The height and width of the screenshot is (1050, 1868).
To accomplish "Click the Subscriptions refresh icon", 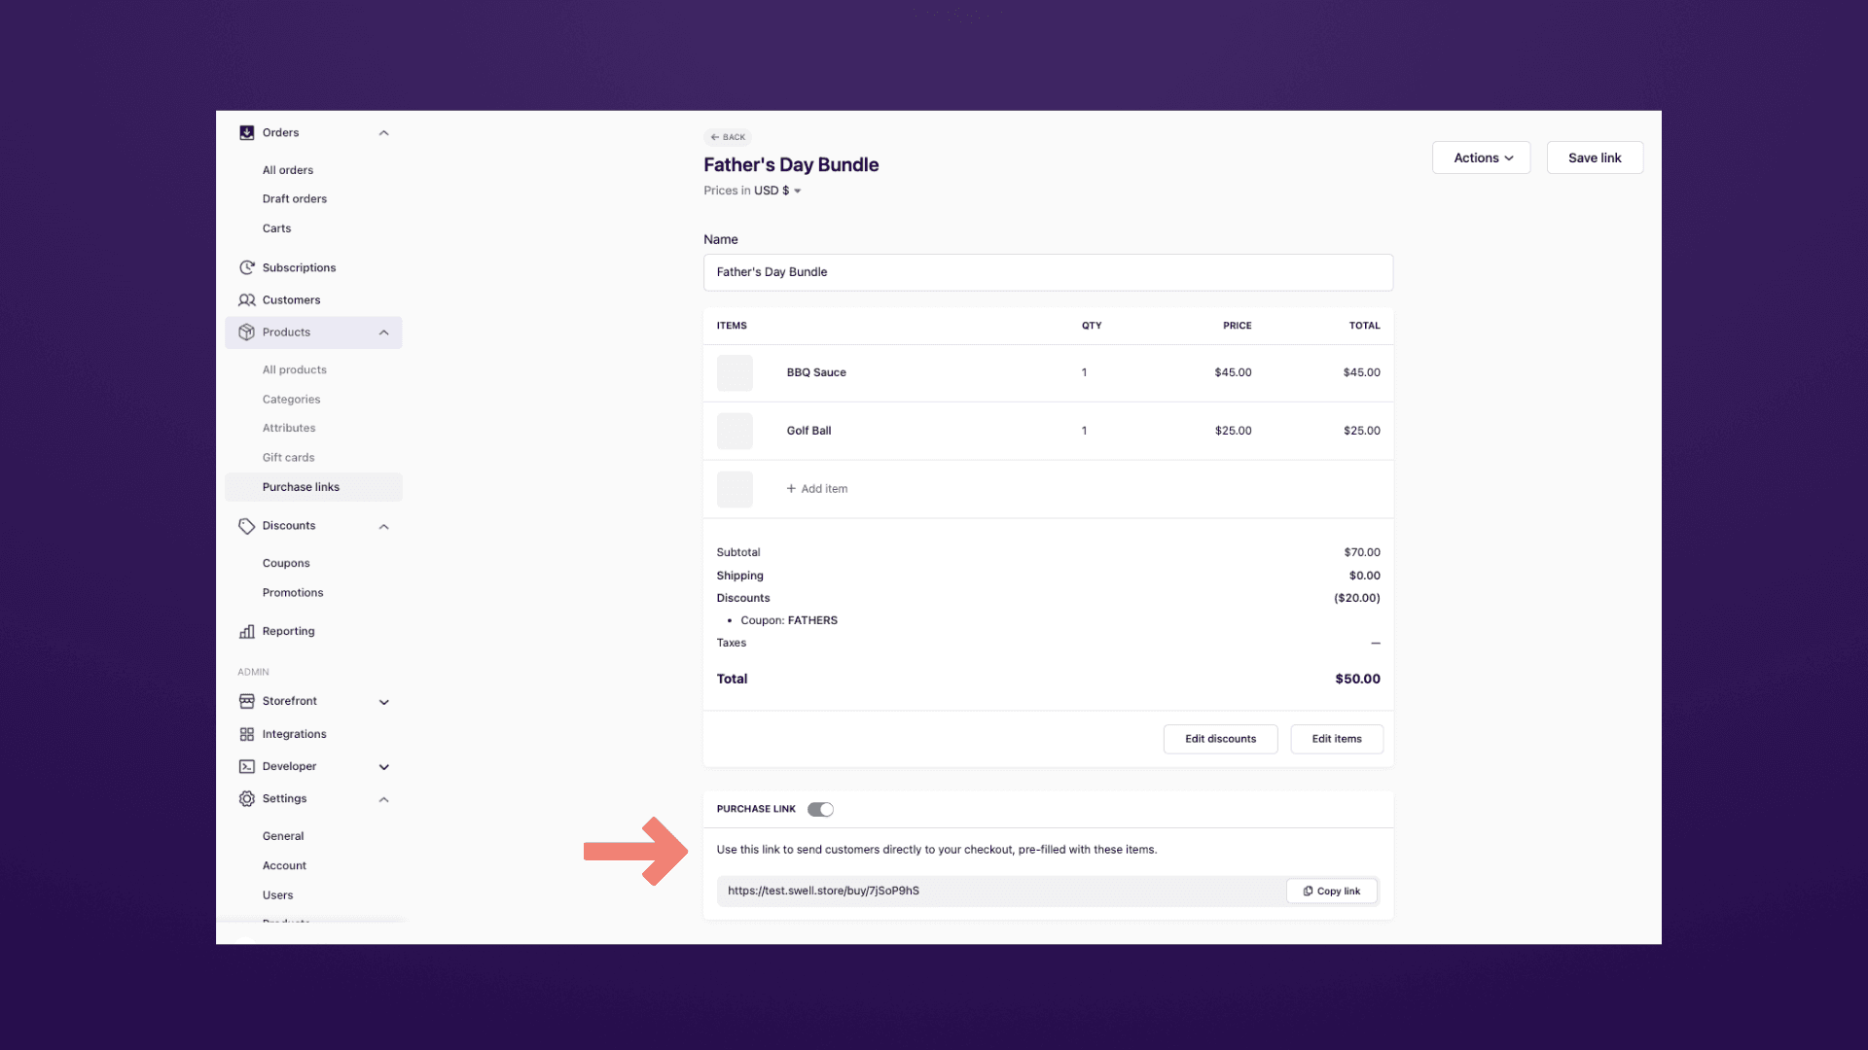I will click(x=247, y=267).
